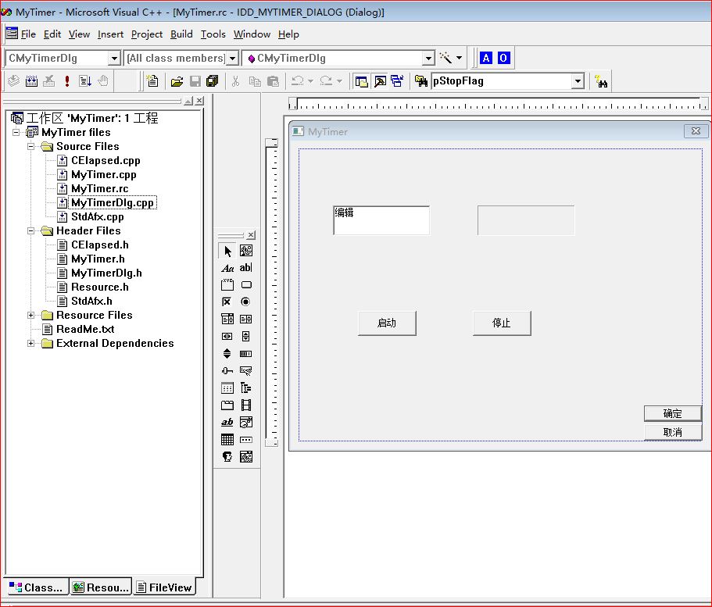Select the Extended Combo Box tool
Image resolution: width=712 pixels, height=607 pixels.
point(246,457)
